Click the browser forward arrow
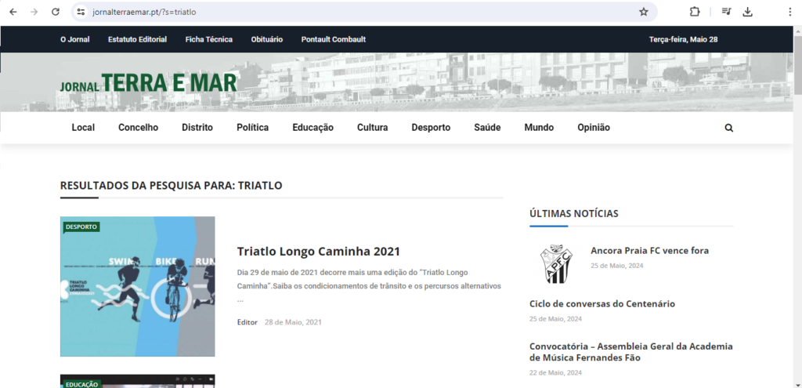Image resolution: width=802 pixels, height=388 pixels. [34, 12]
